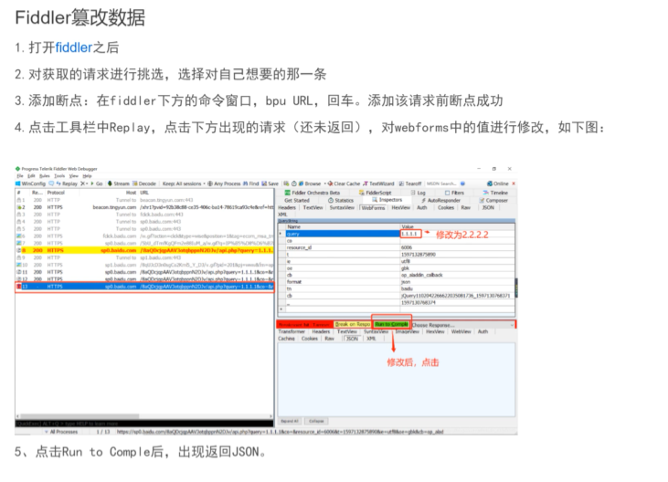This screenshot has height=482, width=668.
Task: Open the Find binoculars tool
Action: point(246,183)
